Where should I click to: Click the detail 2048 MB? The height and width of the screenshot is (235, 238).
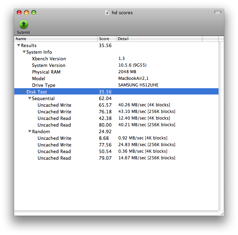(127, 71)
